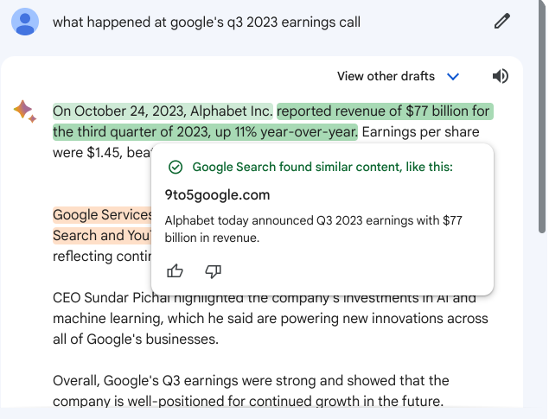Click the "View other drafts" label
The height and width of the screenshot is (419, 549).
386,76
